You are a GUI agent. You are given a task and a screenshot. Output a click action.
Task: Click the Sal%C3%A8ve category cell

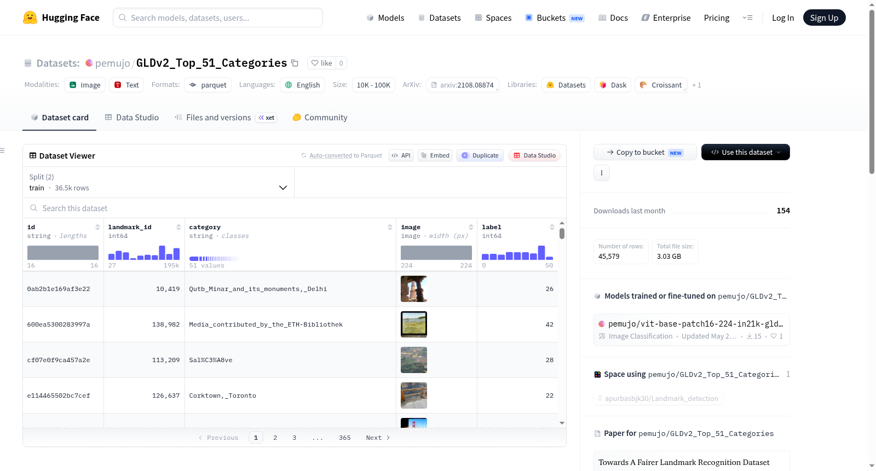coord(290,360)
